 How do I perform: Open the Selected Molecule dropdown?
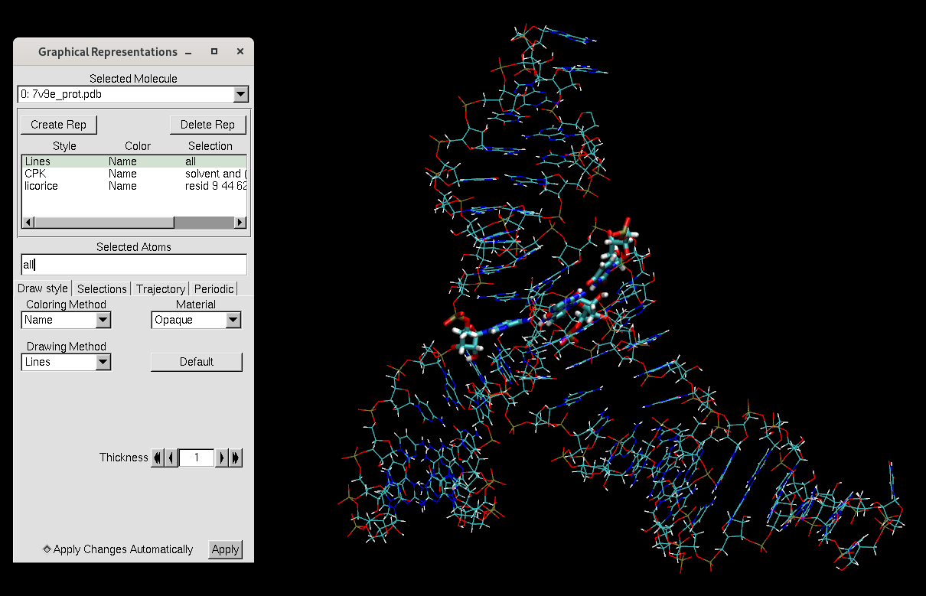coord(240,95)
